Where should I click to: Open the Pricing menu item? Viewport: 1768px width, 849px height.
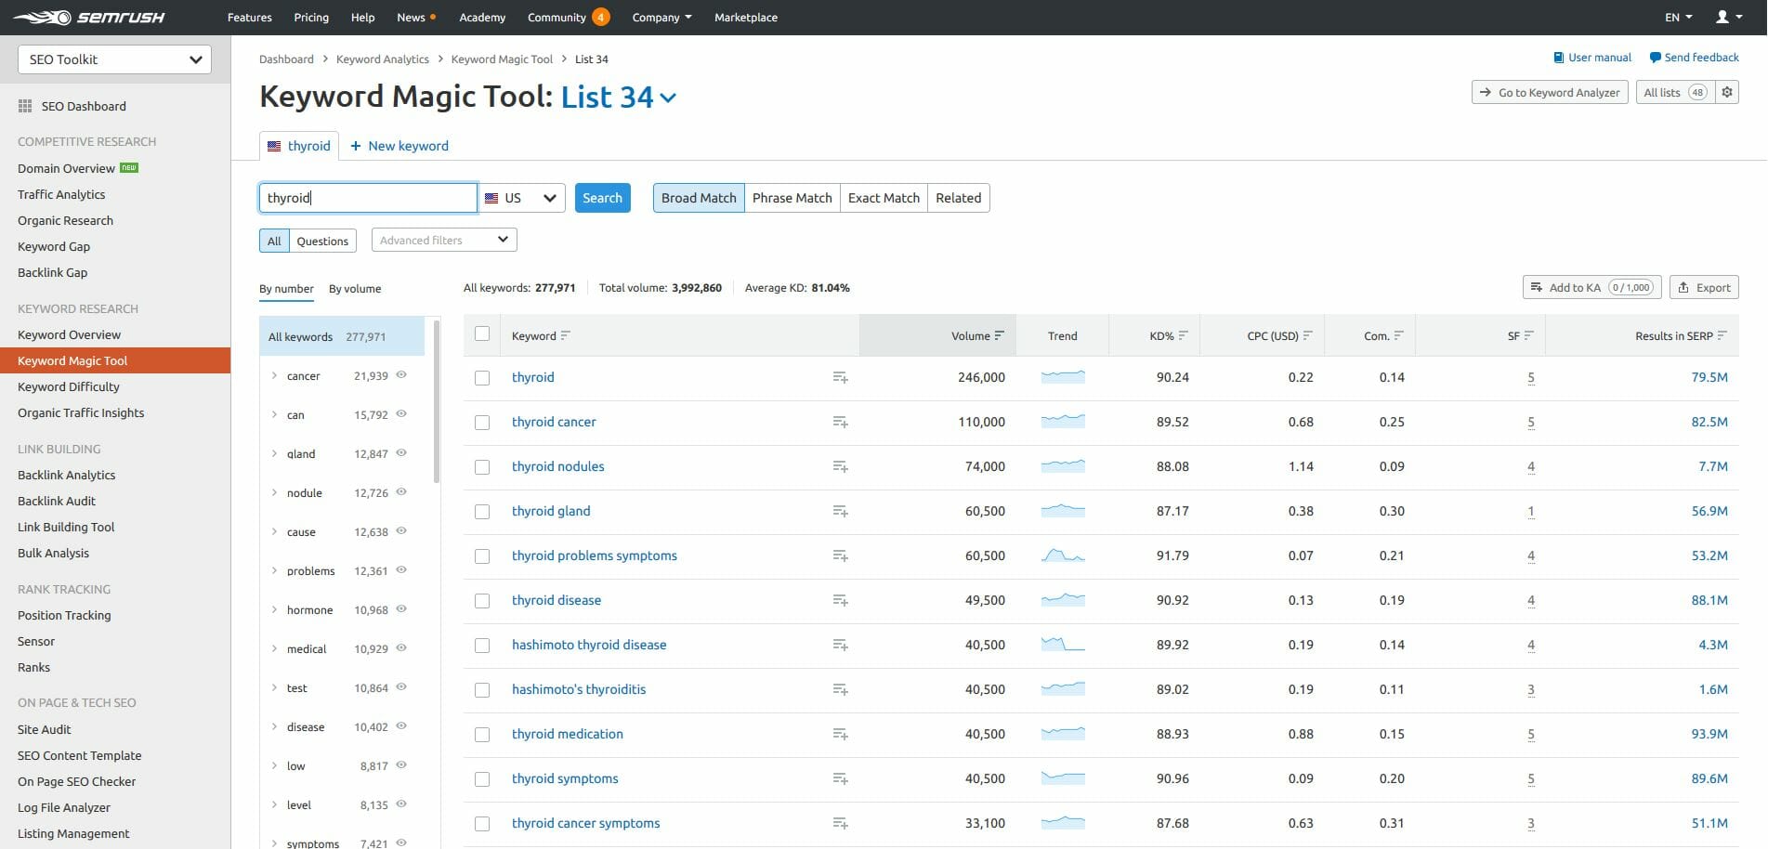[x=311, y=17]
